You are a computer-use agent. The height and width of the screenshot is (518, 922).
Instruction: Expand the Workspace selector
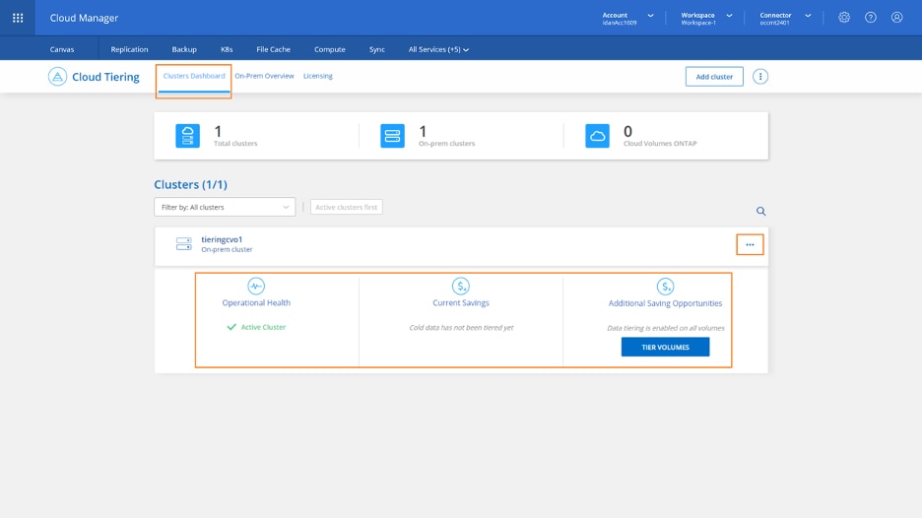[706, 18]
